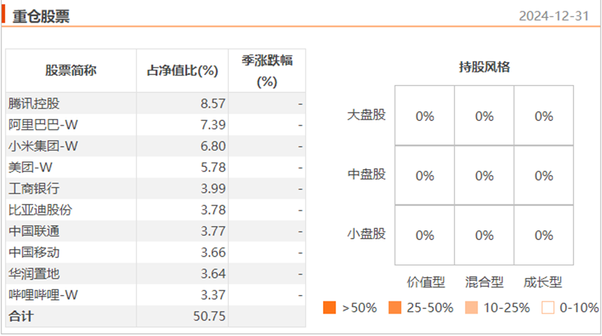This screenshot has width=602, height=336.
Task: Click the 10-25% legend color swatch
Action: 472,307
